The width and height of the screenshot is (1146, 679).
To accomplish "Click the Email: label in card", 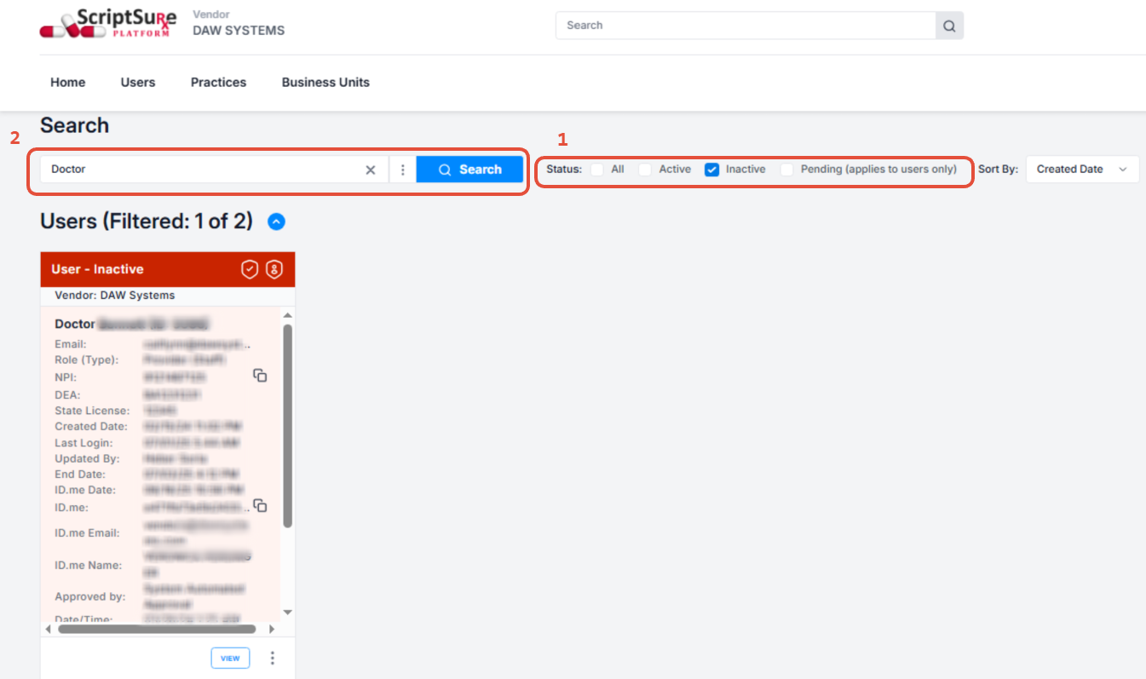I will 71,344.
